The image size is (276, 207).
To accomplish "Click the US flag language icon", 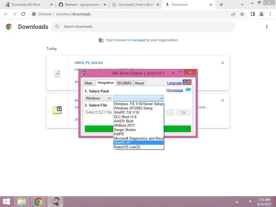I will (187, 82).
